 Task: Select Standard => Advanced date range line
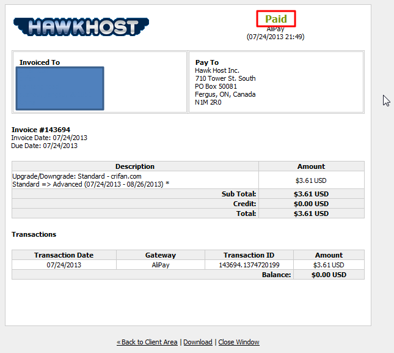pyautogui.click(x=90, y=184)
